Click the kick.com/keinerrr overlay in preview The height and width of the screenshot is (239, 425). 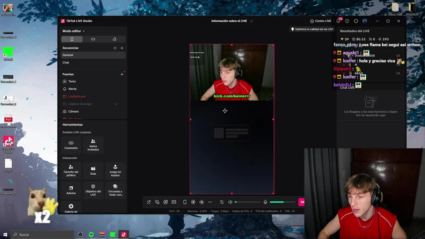click(232, 96)
